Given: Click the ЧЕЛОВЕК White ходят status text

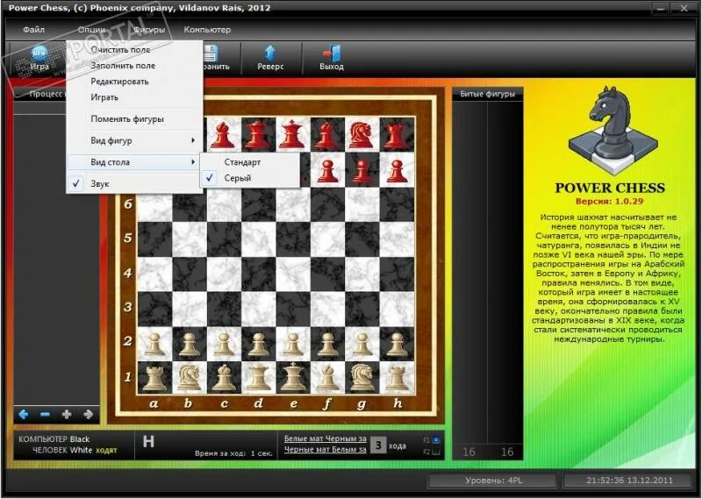Looking at the screenshot, I should coord(75,450).
